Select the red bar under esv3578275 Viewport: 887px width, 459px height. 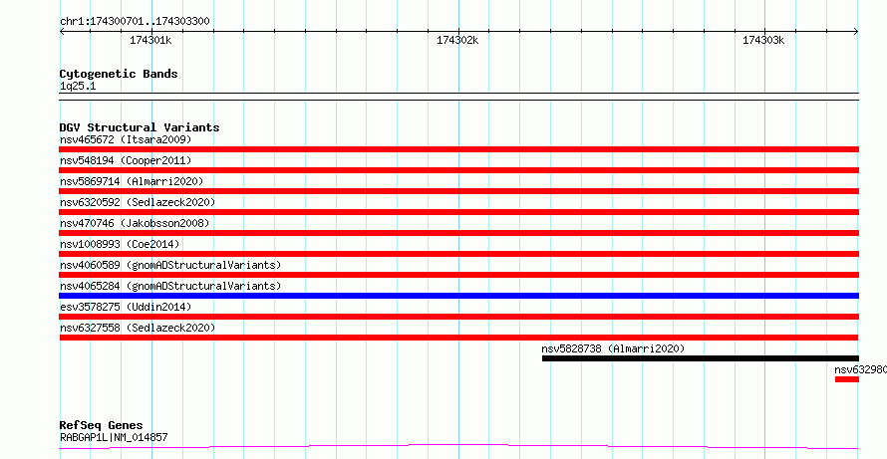coord(458,317)
